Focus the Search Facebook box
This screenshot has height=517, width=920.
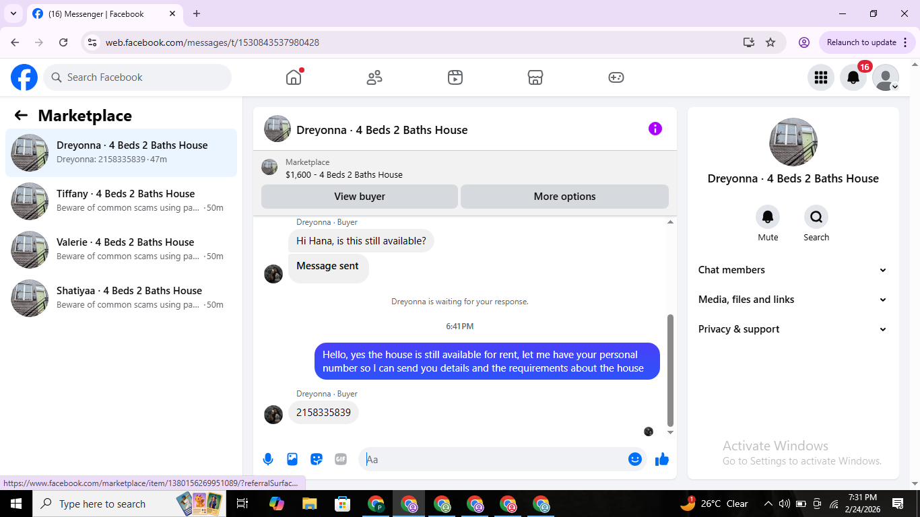[x=137, y=77]
